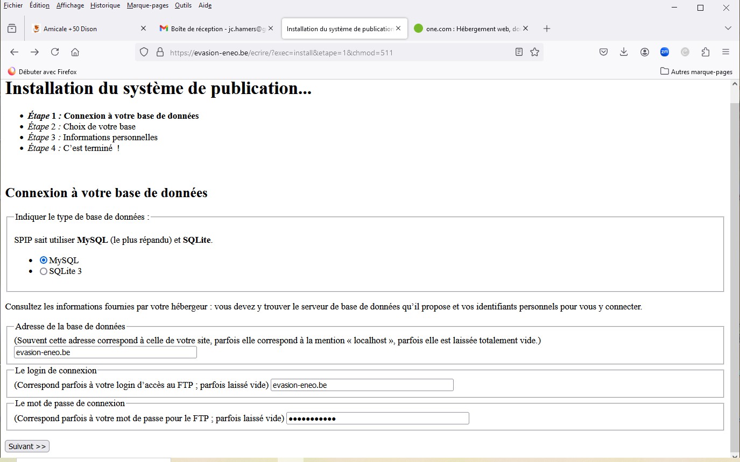
Task: Select the SQLite 3 radio button
Action: 44,271
